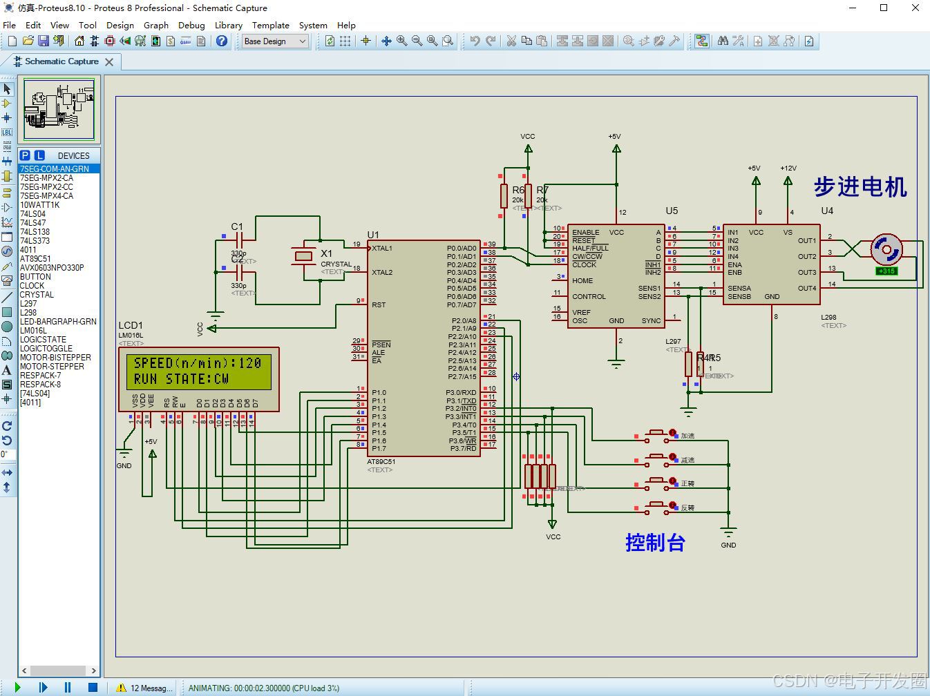Click the schematic overview thumbnail
The height and width of the screenshot is (696, 930).
click(x=59, y=109)
